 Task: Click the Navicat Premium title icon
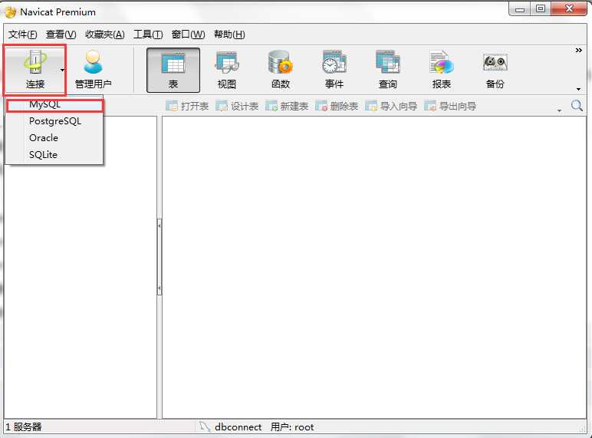click(x=10, y=12)
